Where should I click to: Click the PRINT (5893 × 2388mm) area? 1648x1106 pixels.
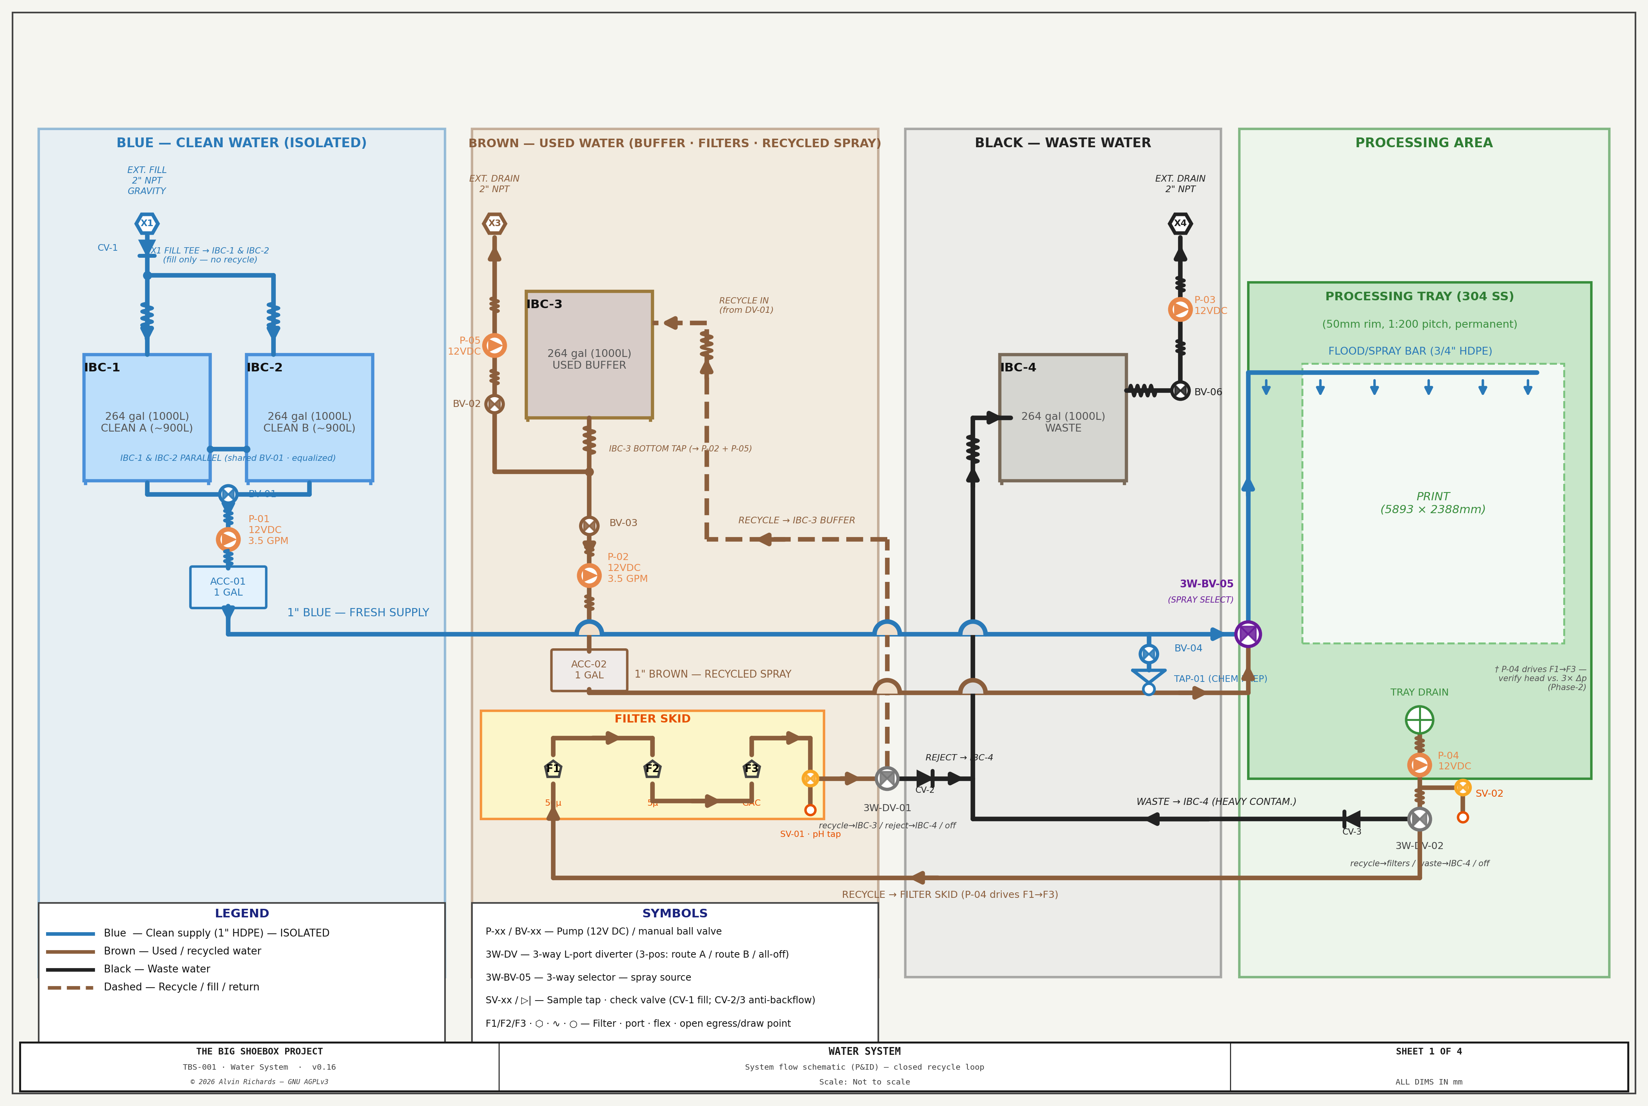1433,503
